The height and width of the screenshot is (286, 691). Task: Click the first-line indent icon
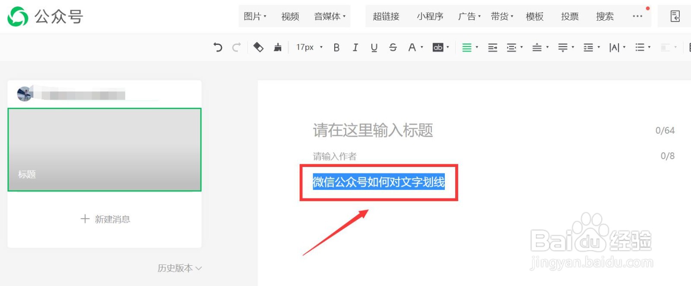(493, 47)
